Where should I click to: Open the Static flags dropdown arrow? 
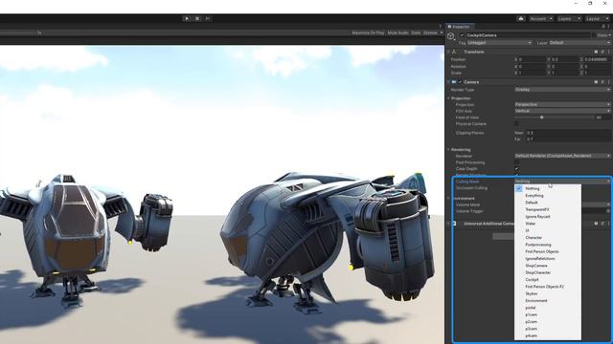tap(610, 35)
